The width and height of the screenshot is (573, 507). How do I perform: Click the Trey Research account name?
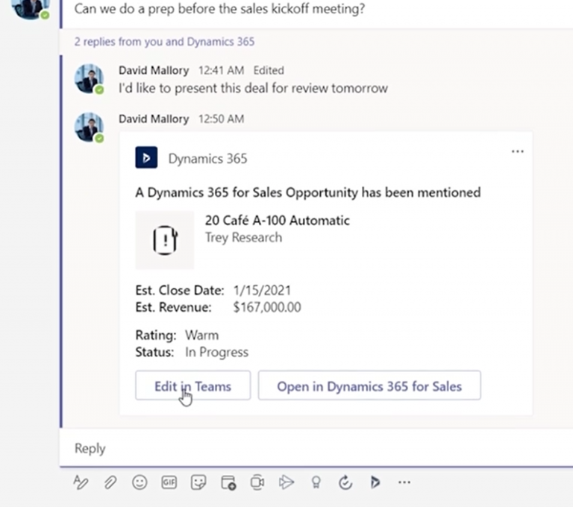[243, 237]
